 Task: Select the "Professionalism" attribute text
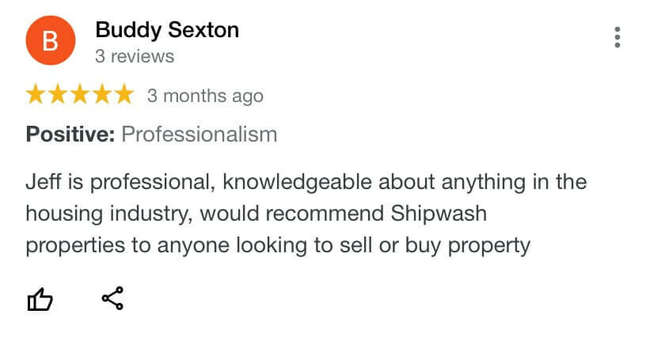point(199,134)
